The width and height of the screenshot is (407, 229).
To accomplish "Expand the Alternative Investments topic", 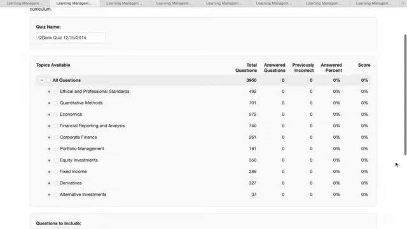I will coord(49,195).
